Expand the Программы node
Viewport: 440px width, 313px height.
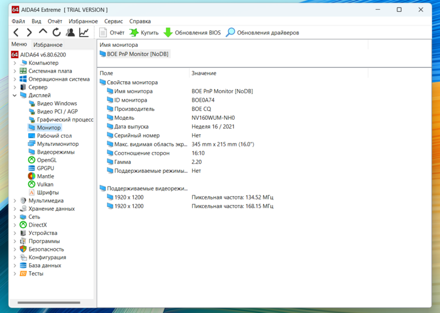pyautogui.click(x=15, y=241)
